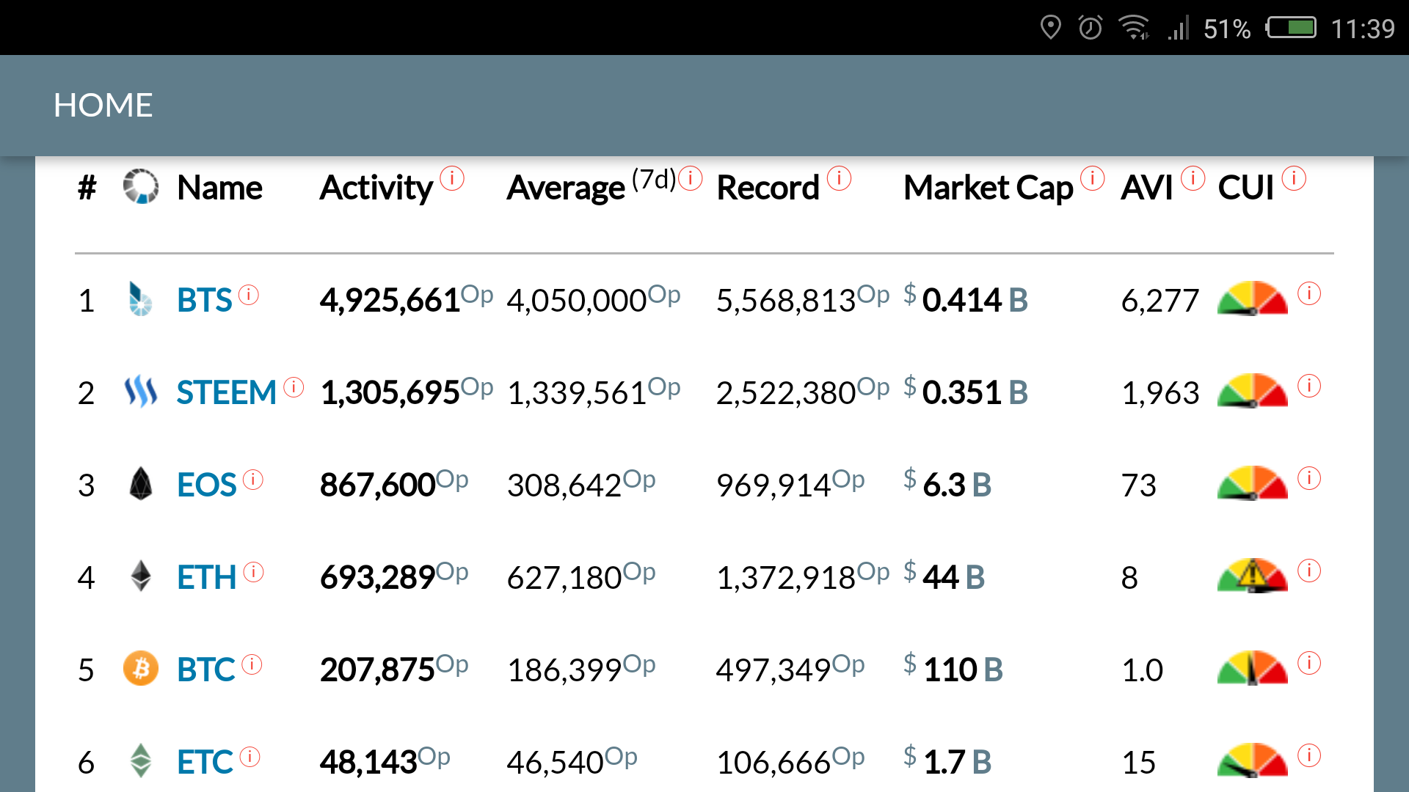This screenshot has width=1409, height=792.
Task: Select BTC market cap $110 B
Action: (953, 670)
